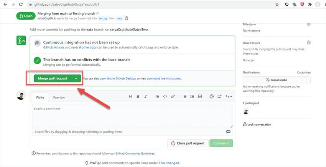Open satyaCsgithub author link in header
Image resolution: width=326 pixels, height=167 pixels.
pos(46,18)
